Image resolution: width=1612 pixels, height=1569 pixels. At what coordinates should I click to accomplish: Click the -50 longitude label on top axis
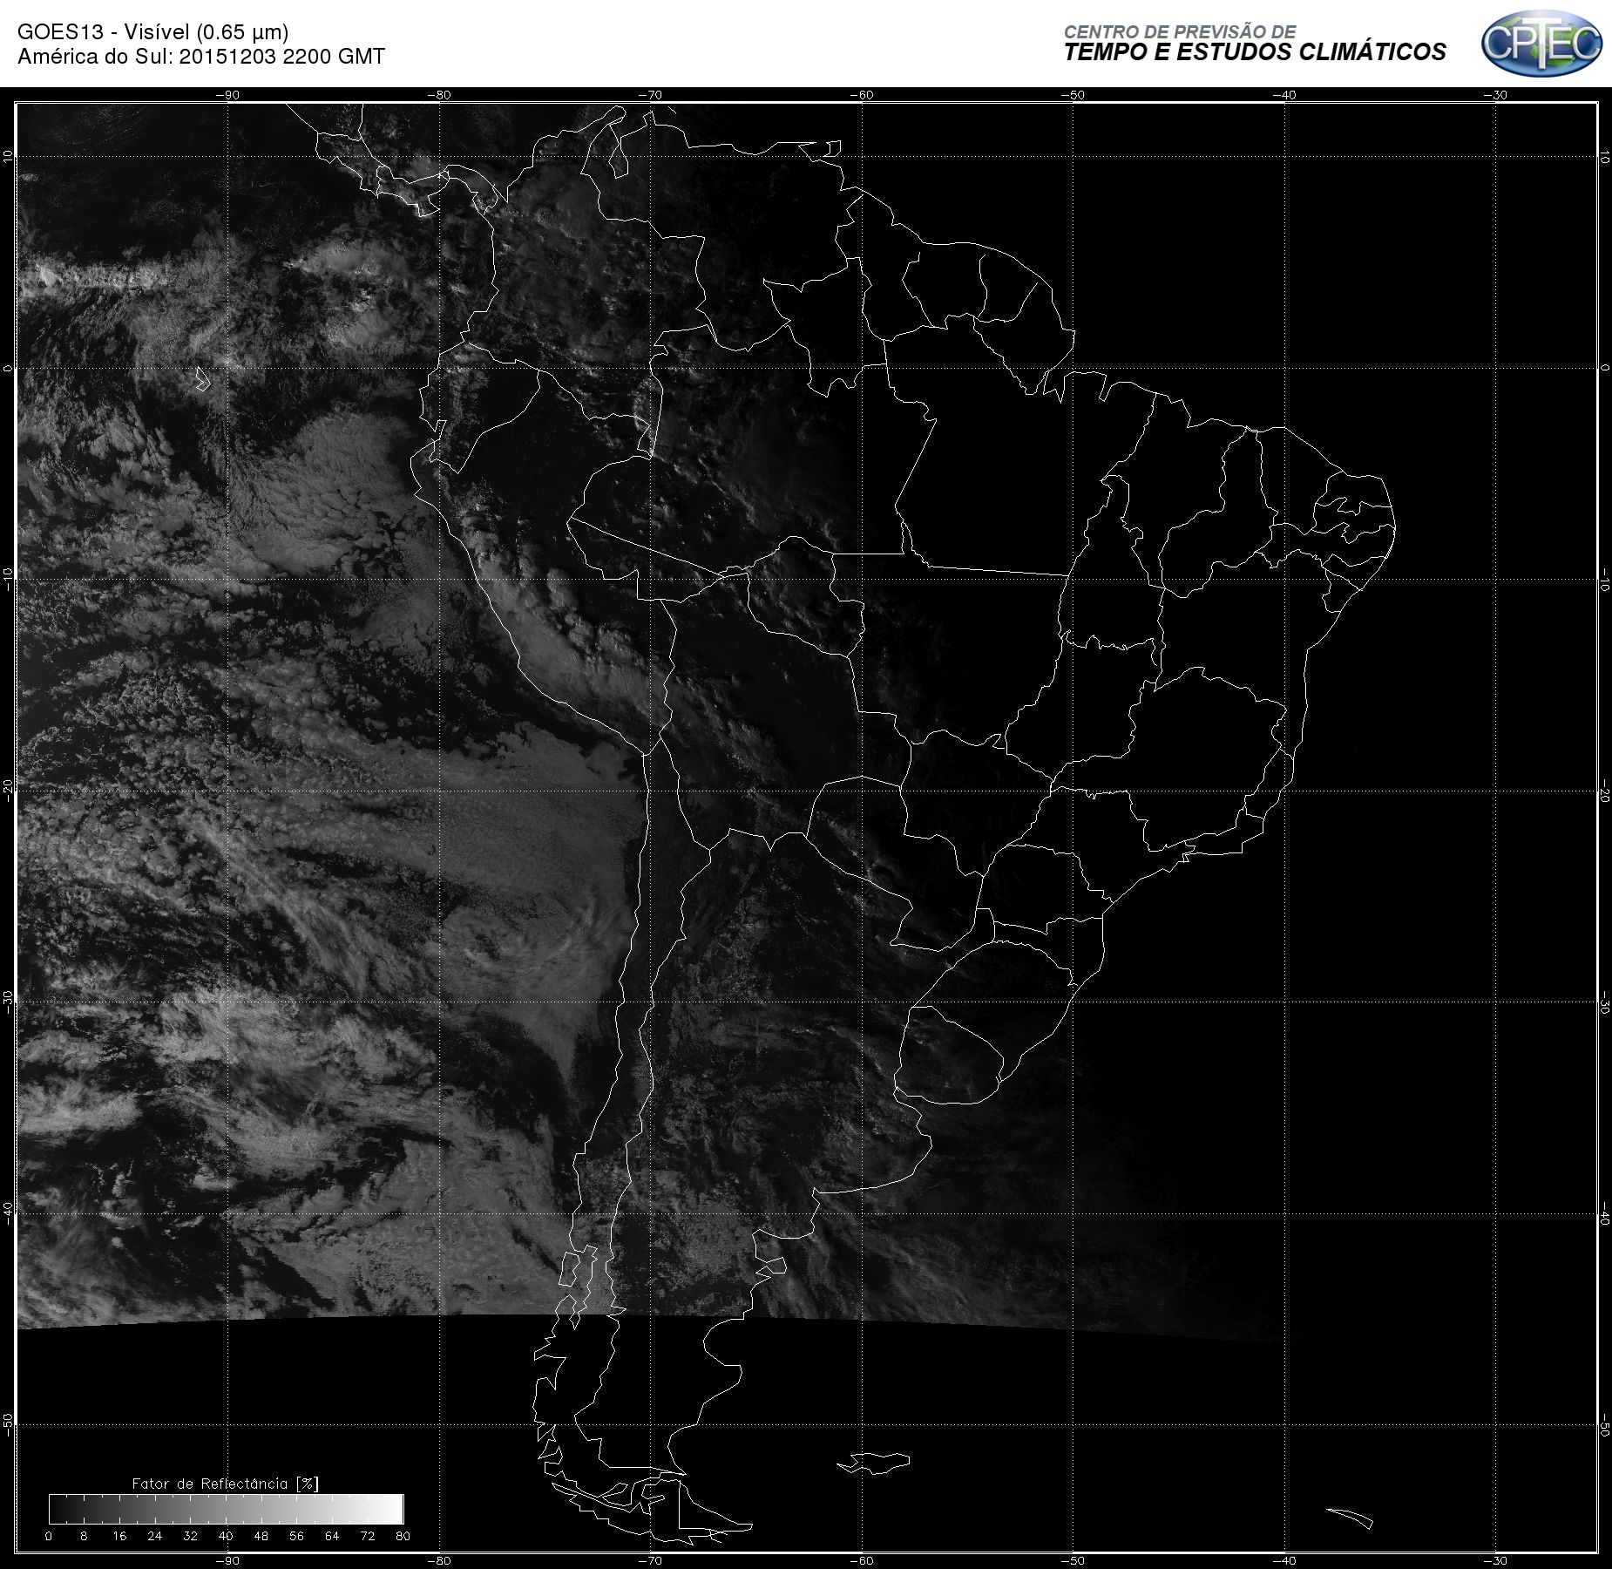point(1073,95)
